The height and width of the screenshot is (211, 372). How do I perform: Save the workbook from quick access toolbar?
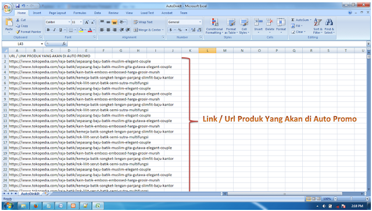17,6
